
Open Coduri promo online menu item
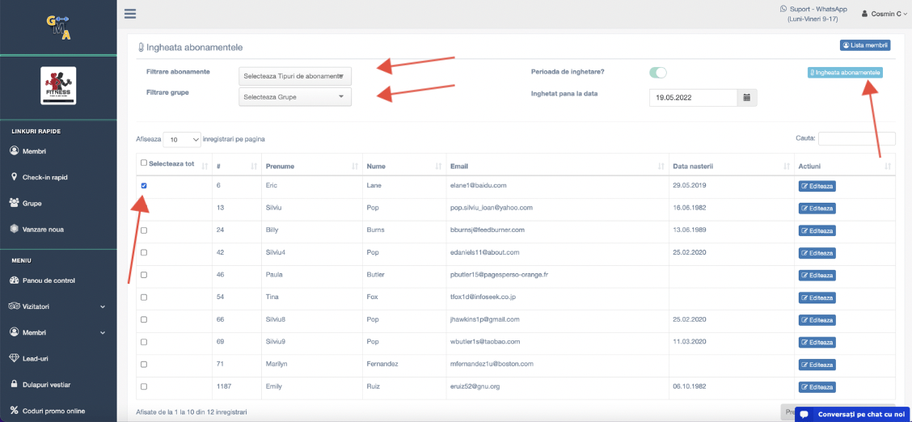pyautogui.click(x=48, y=411)
